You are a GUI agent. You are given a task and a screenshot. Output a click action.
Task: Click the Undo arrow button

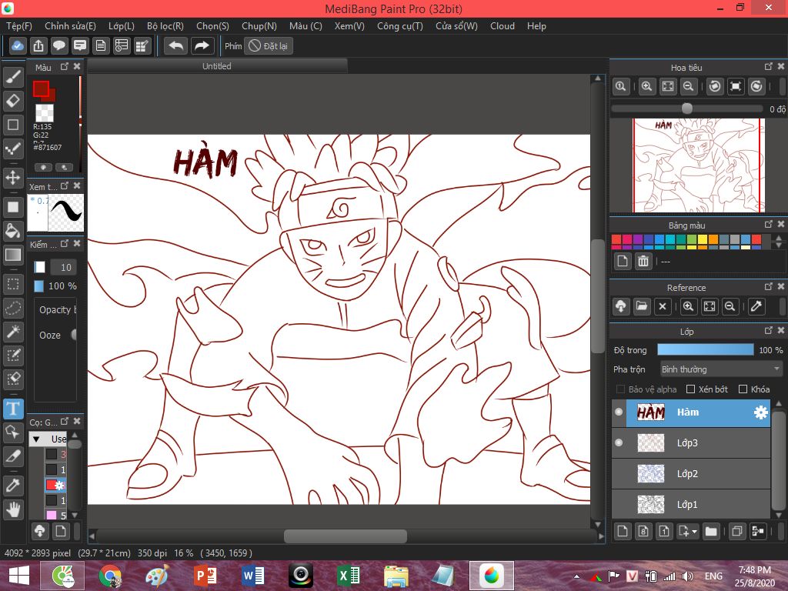tap(175, 46)
